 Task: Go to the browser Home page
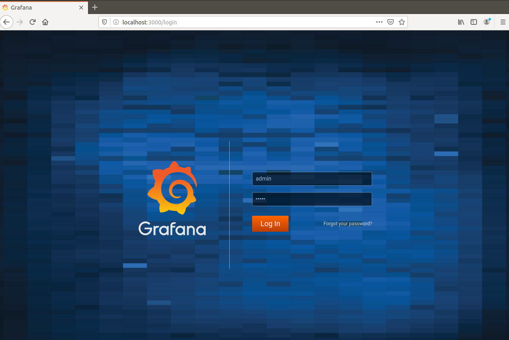(x=45, y=22)
